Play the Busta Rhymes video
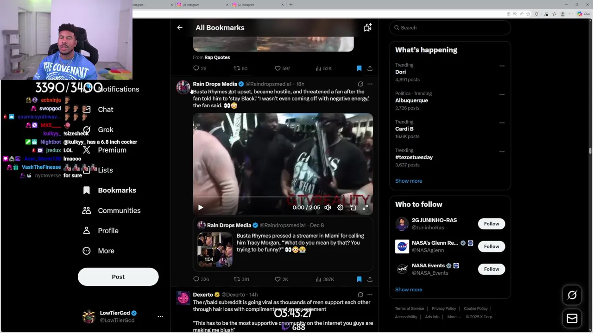 (201, 208)
